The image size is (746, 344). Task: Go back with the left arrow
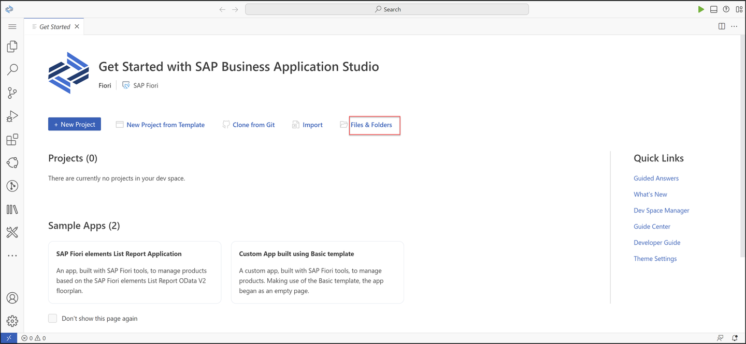[222, 9]
